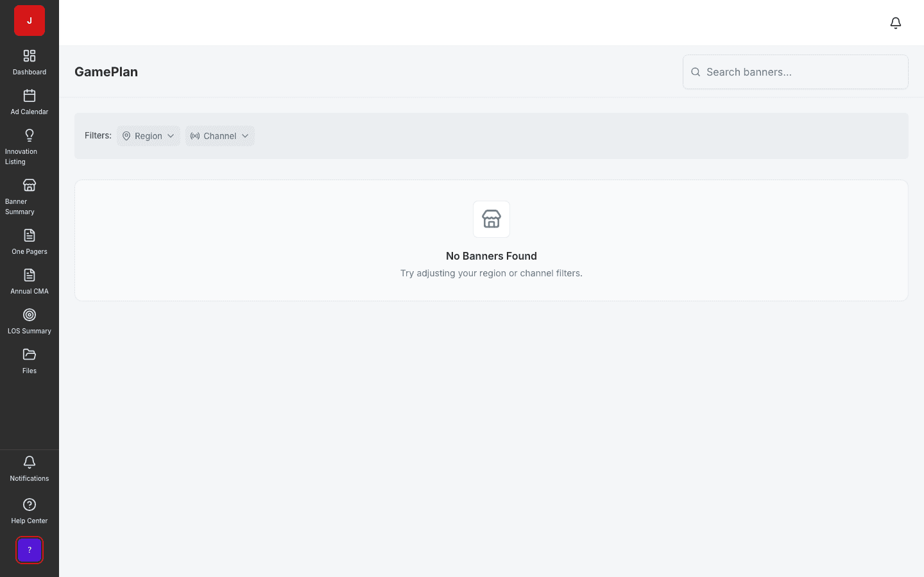Open the Dashboard sidebar icon

coord(30,56)
